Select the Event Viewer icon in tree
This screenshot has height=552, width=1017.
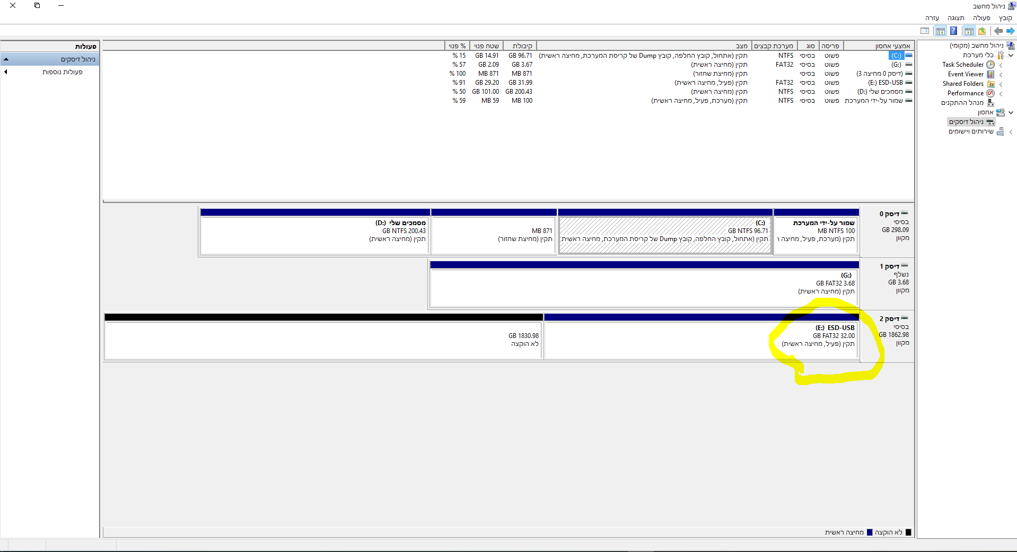tap(990, 74)
